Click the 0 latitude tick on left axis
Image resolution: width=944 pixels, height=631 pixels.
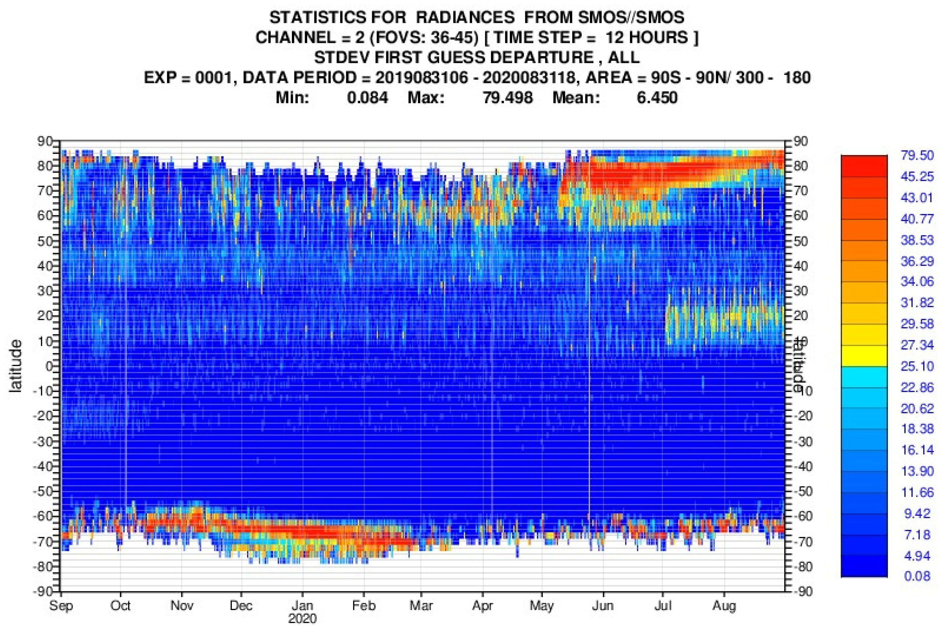(x=49, y=366)
